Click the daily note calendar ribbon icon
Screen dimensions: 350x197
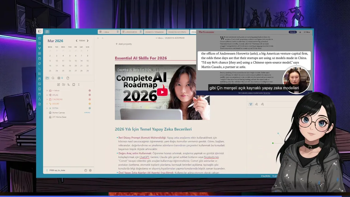[x=40, y=59]
